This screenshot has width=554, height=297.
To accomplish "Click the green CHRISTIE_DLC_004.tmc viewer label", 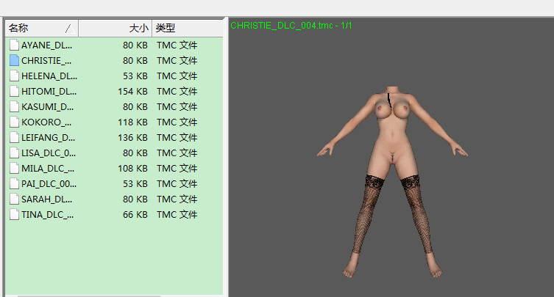I will click(291, 25).
